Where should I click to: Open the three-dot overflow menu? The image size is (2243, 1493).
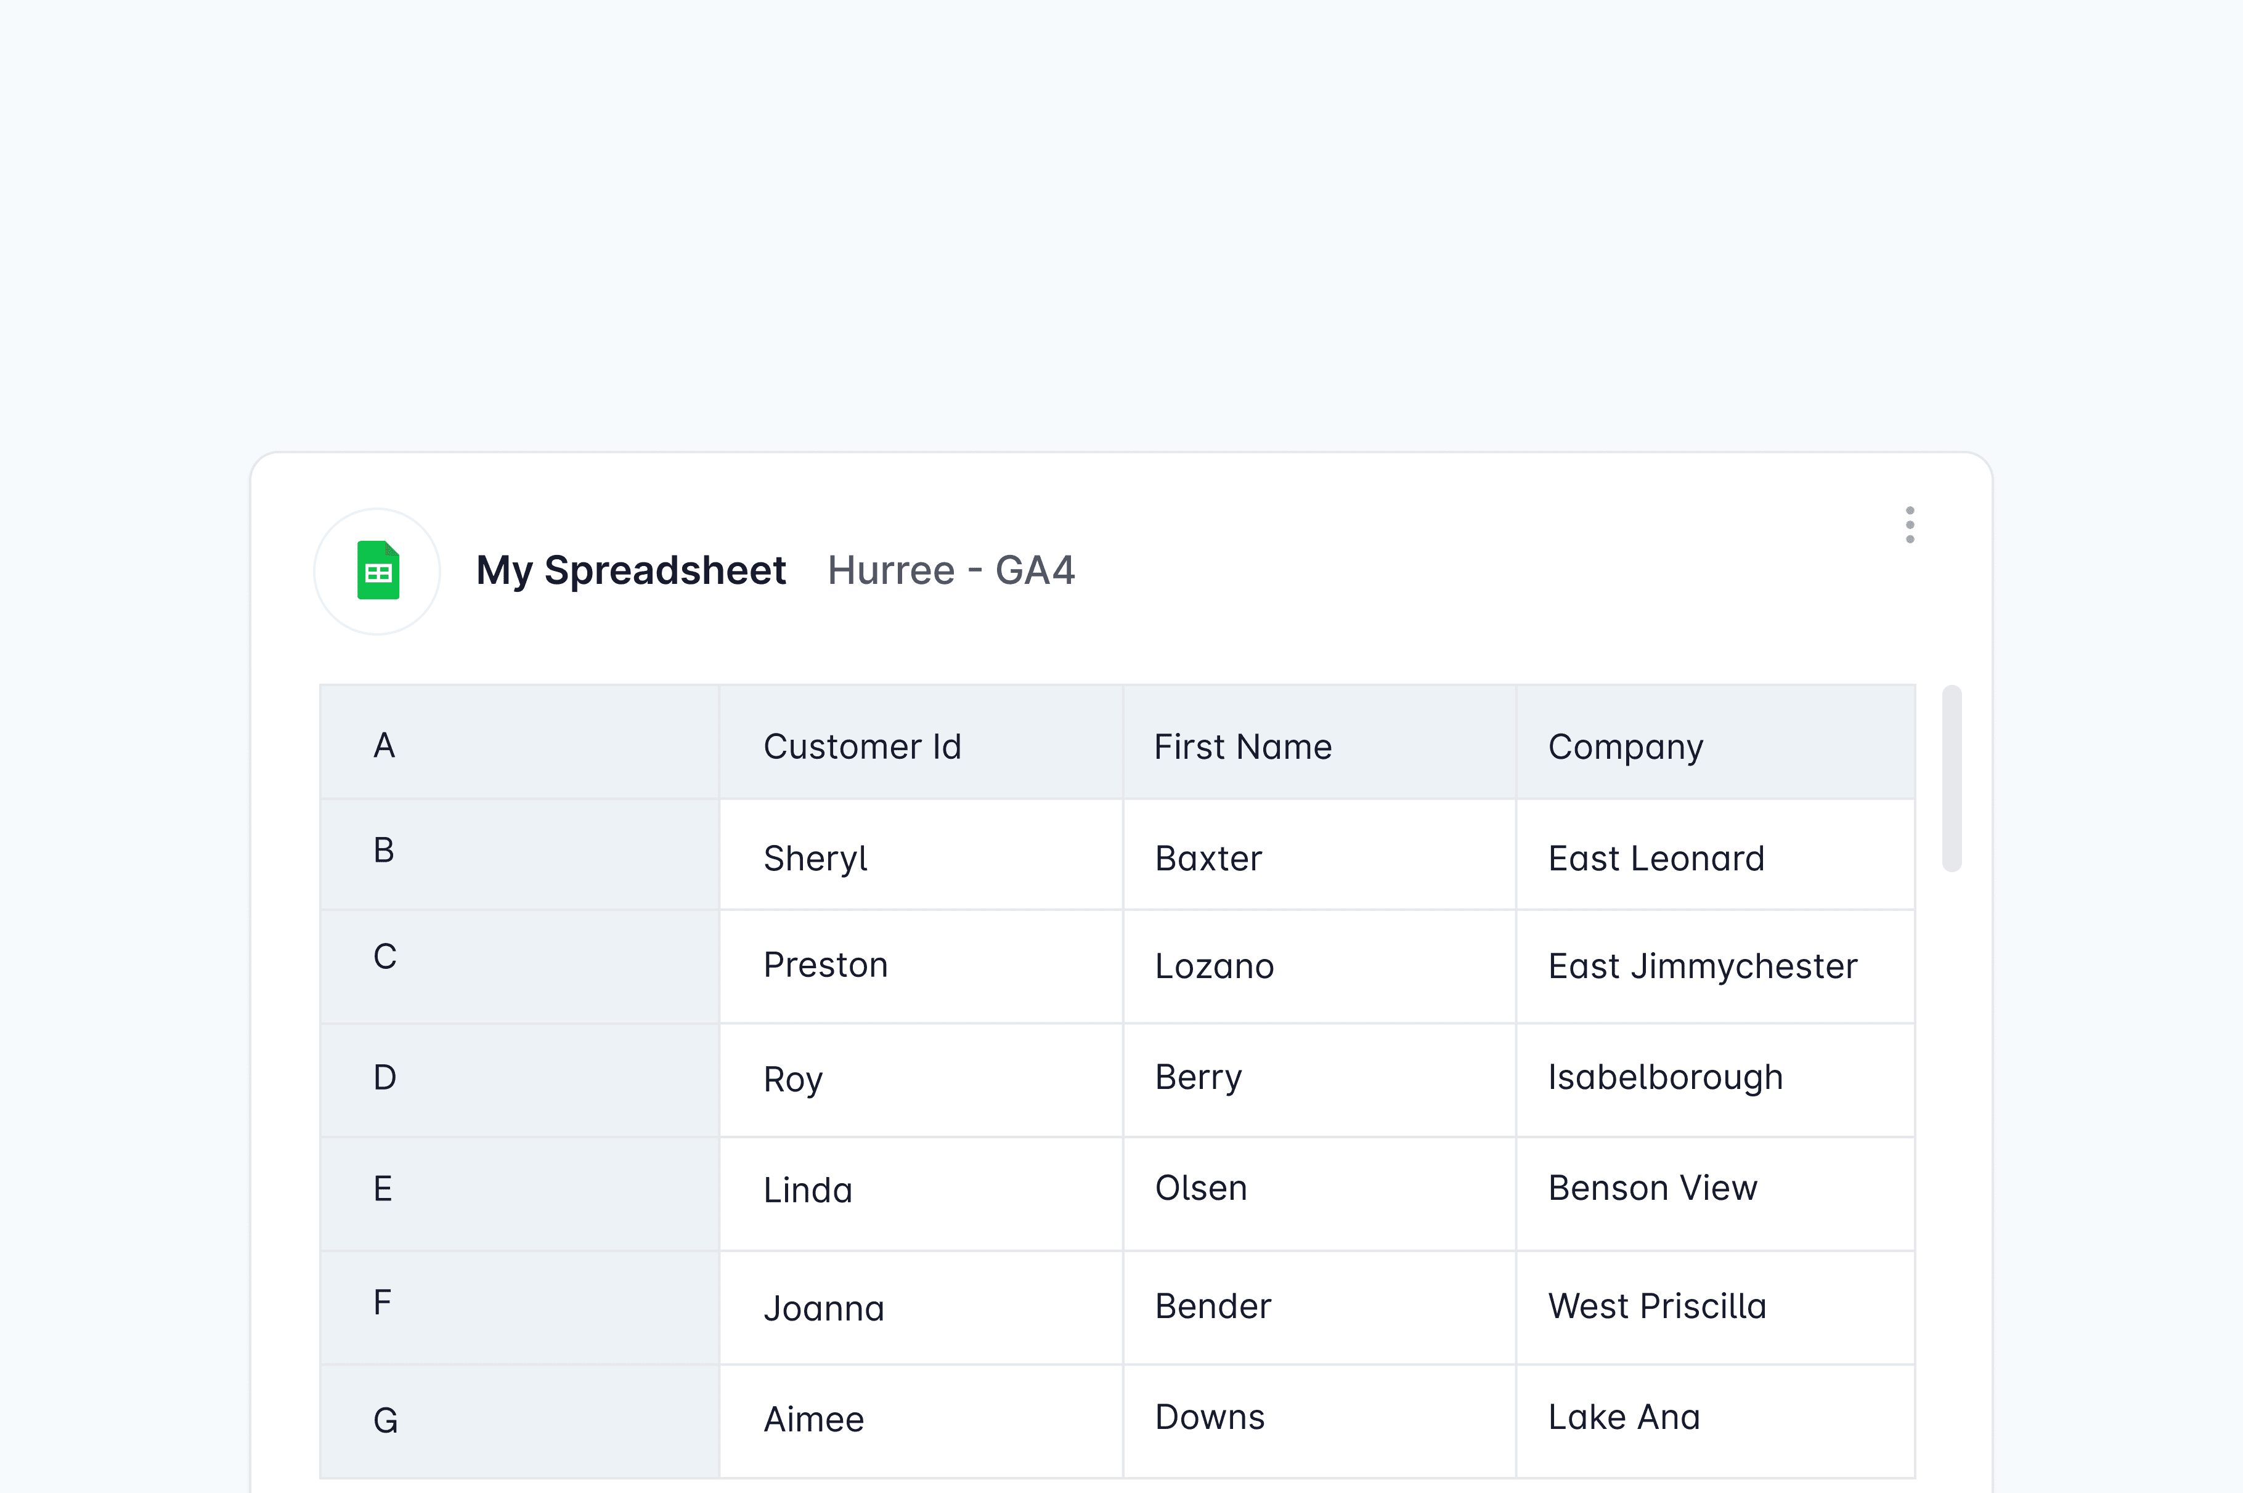coord(1911,525)
